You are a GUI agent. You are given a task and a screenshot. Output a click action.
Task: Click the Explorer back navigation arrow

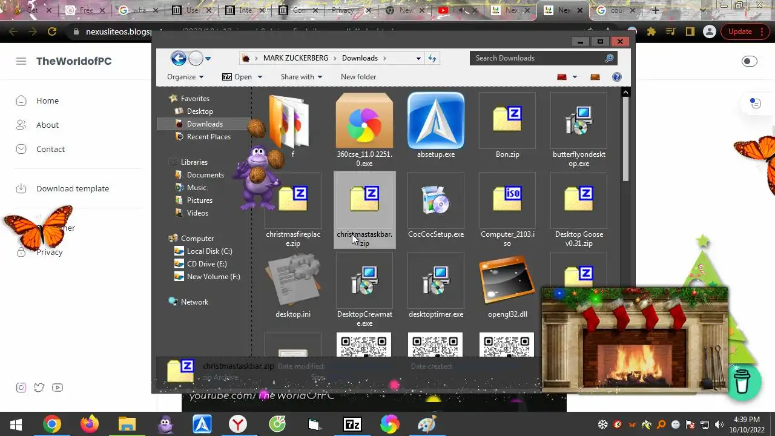[179, 58]
